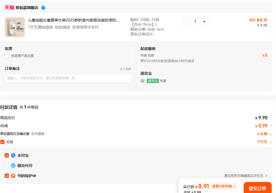Open the 爱莉瑟旗舰店 store link
Image resolution: width=276 pixels, height=193 pixels.
tap(27, 8)
